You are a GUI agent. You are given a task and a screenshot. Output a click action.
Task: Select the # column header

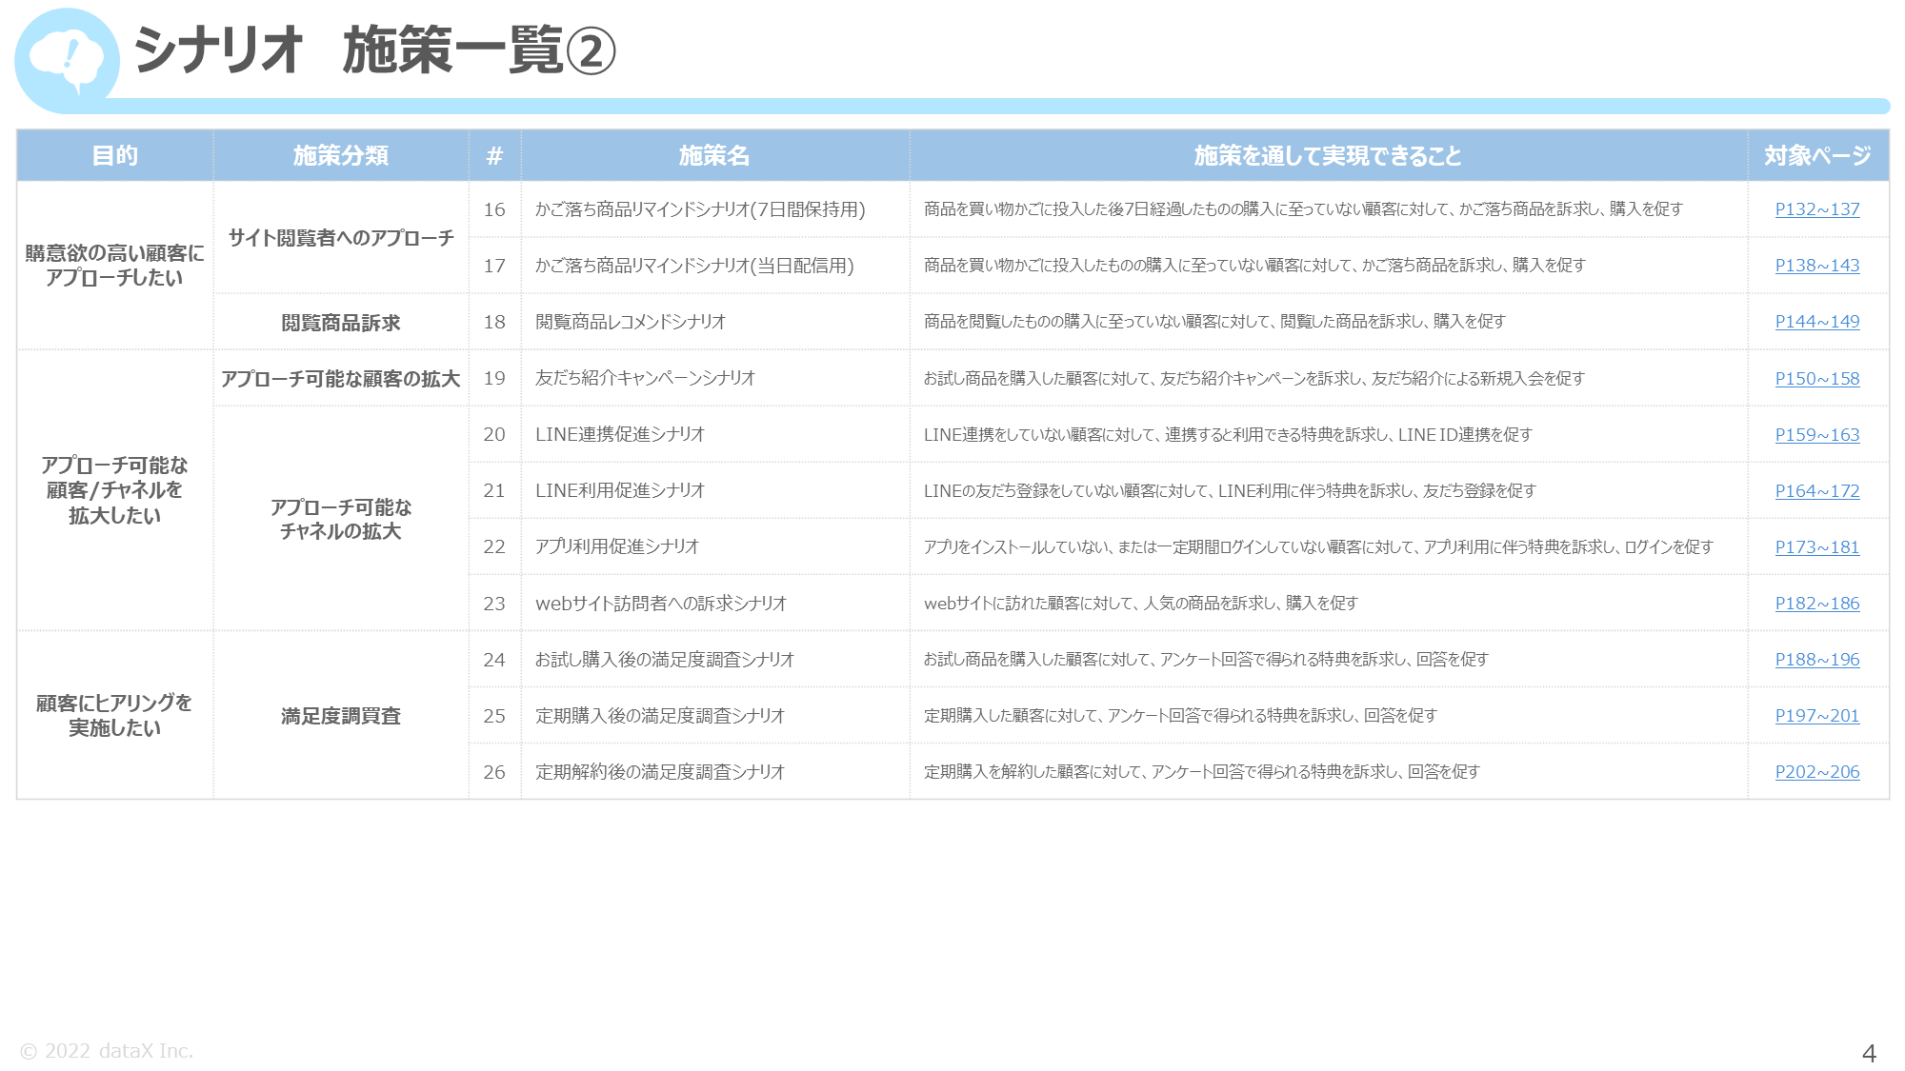click(494, 155)
